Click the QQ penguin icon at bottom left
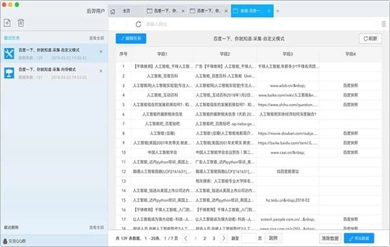This screenshot has height=247, width=390. click(x=5, y=240)
